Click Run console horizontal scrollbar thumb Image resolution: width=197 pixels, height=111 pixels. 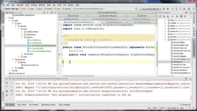point(24,101)
